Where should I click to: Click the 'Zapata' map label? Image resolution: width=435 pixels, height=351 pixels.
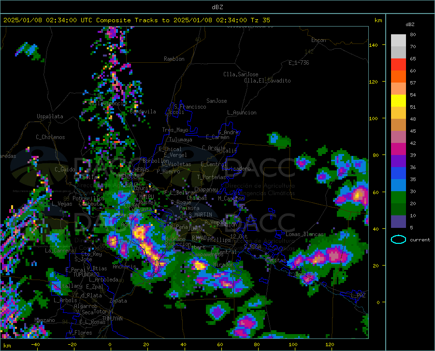[x=118, y=301]
